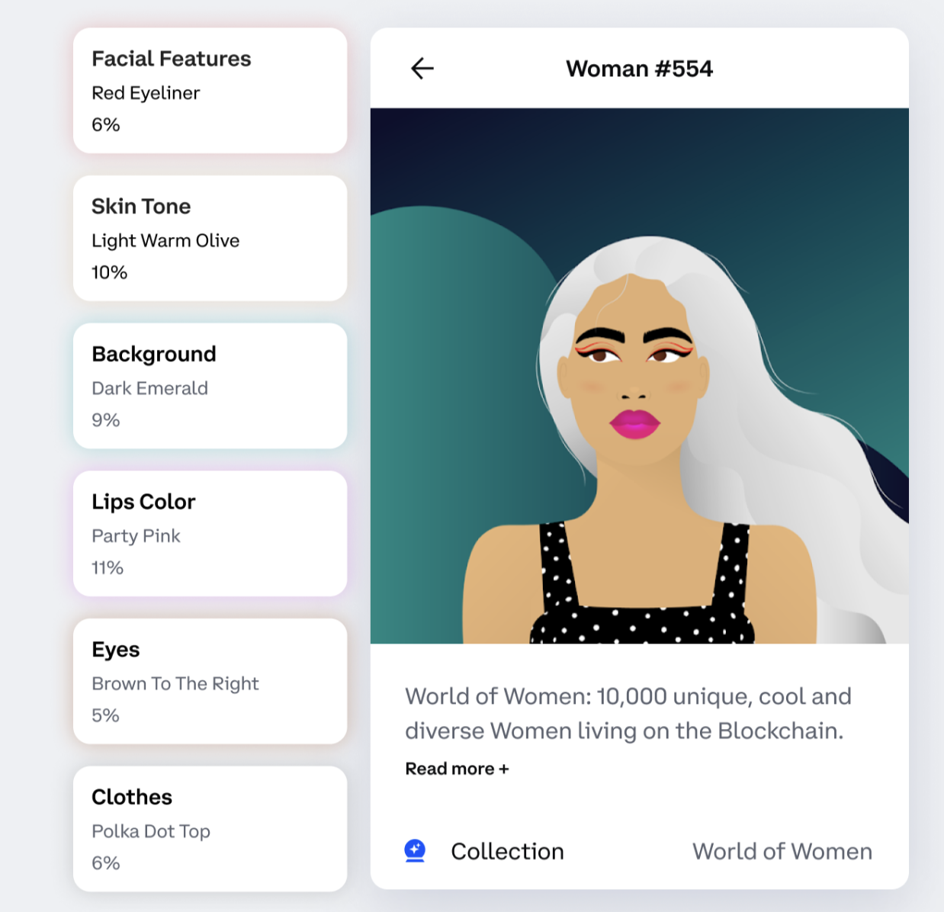The image size is (944, 912).
Task: Click the Red Eyeliner trait value
Action: [146, 93]
